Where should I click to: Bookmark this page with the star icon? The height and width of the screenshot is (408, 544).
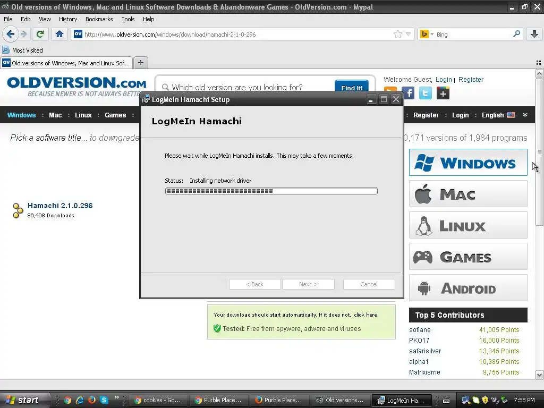[x=397, y=34]
